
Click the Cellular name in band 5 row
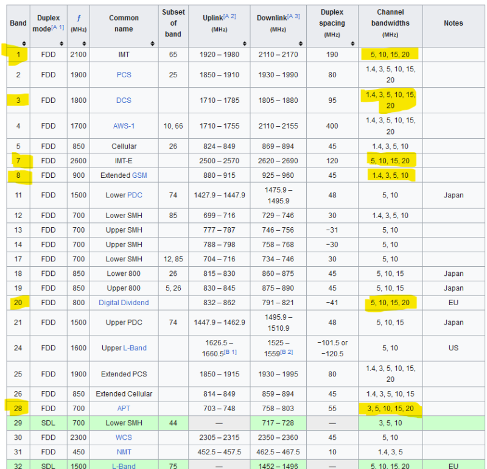click(x=124, y=146)
